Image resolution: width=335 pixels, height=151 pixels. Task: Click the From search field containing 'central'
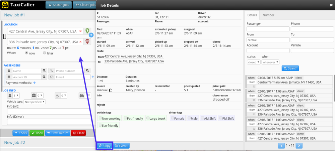click(268, 40)
